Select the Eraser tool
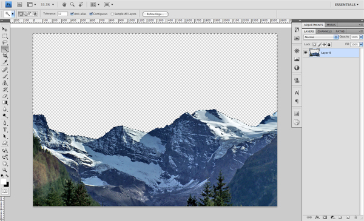The width and height of the screenshot is (364, 221). [x=5, y=96]
